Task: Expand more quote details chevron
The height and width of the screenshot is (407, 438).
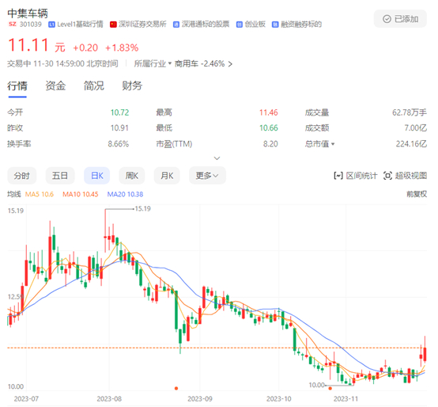Action: [x=217, y=158]
